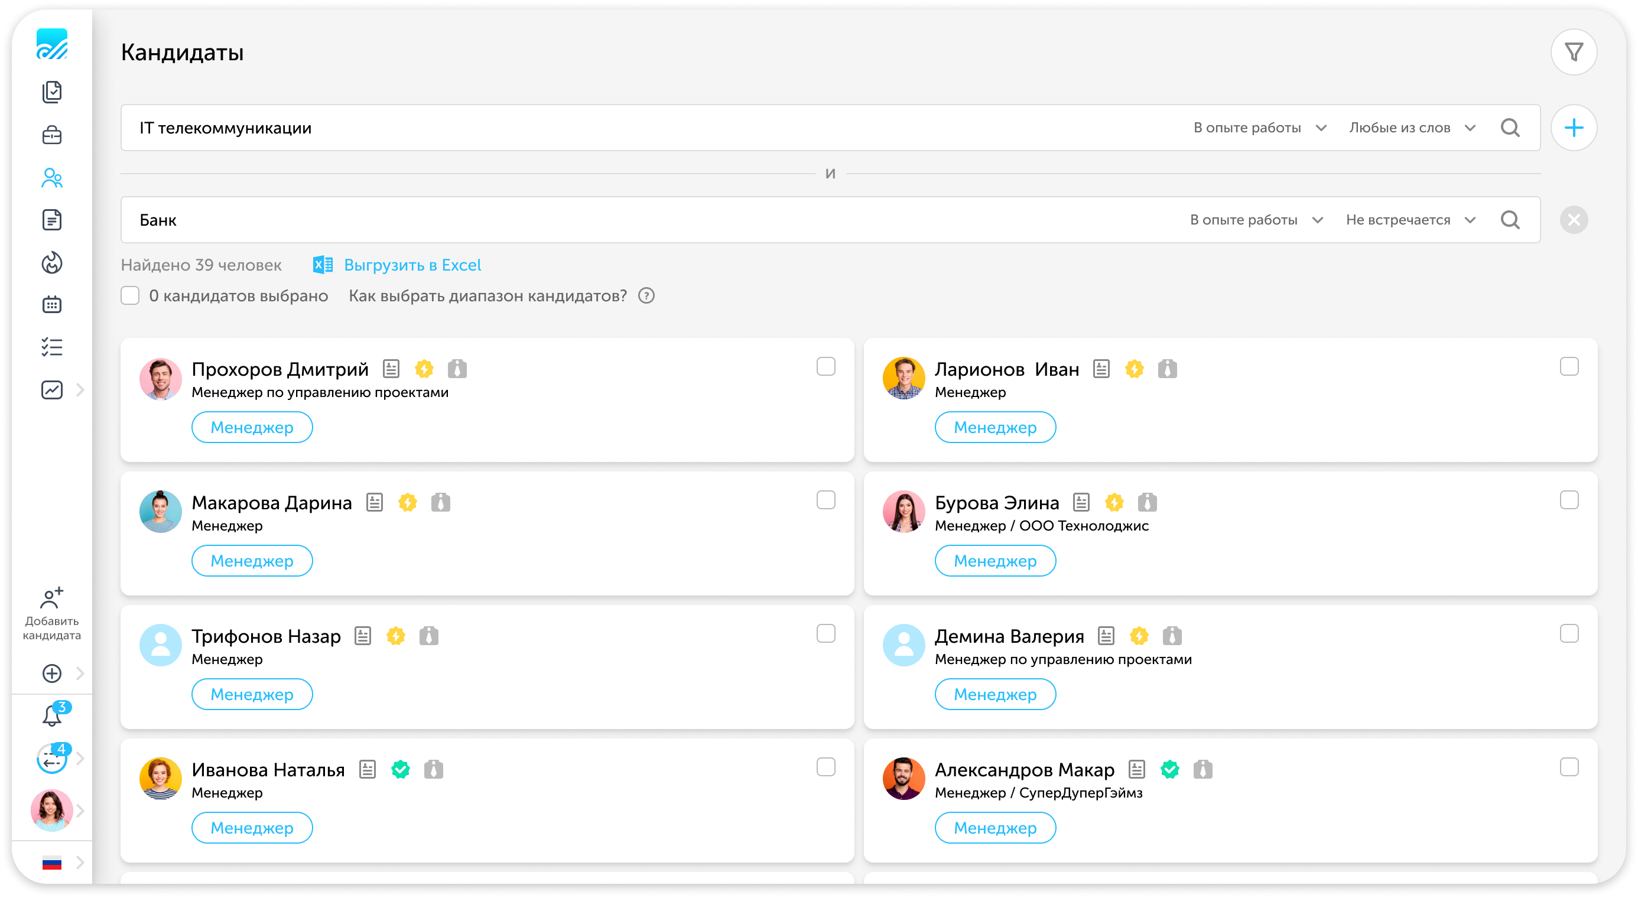The width and height of the screenshot is (1638, 898).
Task: Open resume icon for Бурова Элина
Action: click(x=1081, y=502)
